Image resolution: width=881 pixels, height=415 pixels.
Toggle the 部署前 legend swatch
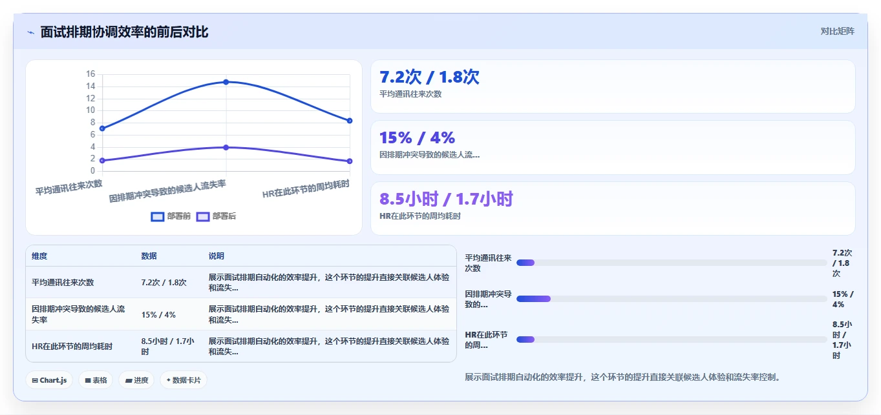click(x=158, y=216)
